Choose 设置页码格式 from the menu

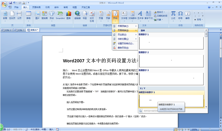[125, 43]
